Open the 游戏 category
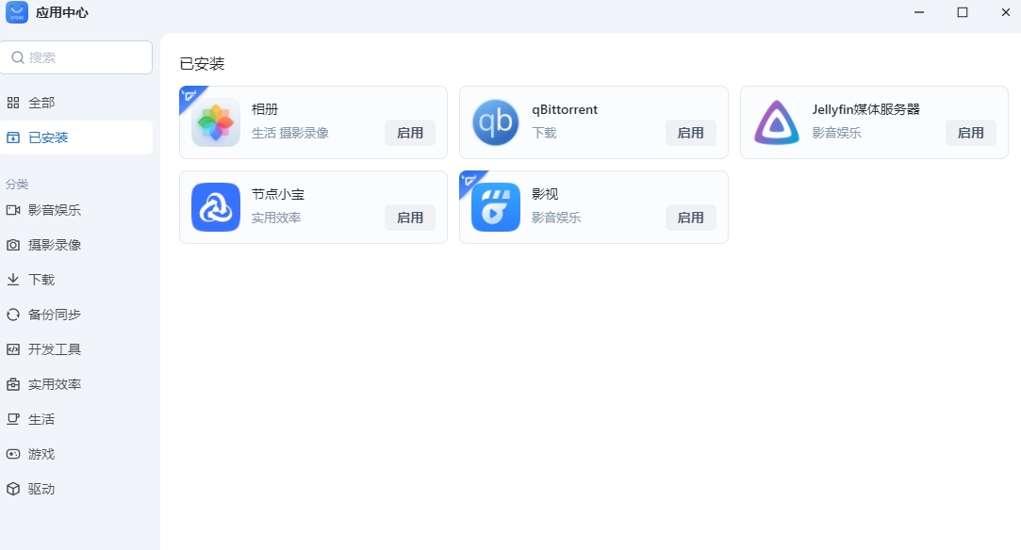This screenshot has width=1021, height=550. pos(76,454)
